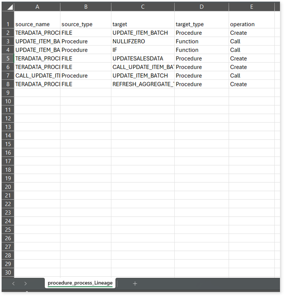The image size is (284, 296).
Task: Click the next sheet navigation arrow
Action: click(25, 283)
